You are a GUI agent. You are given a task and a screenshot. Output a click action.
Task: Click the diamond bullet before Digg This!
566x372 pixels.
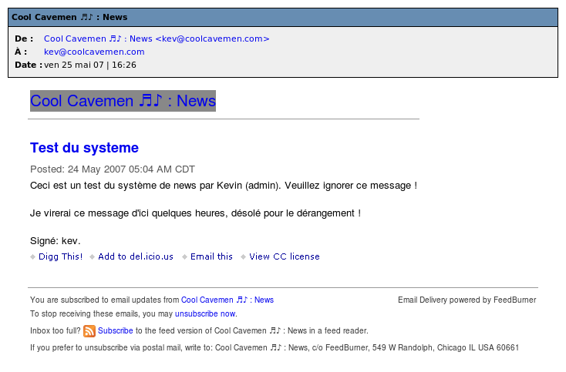(x=33, y=257)
